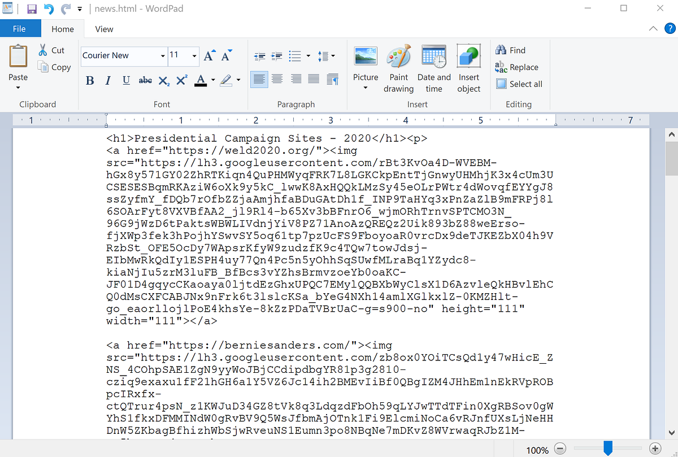Toggle bold formatting
The height and width of the screenshot is (457, 678).
[x=90, y=80]
